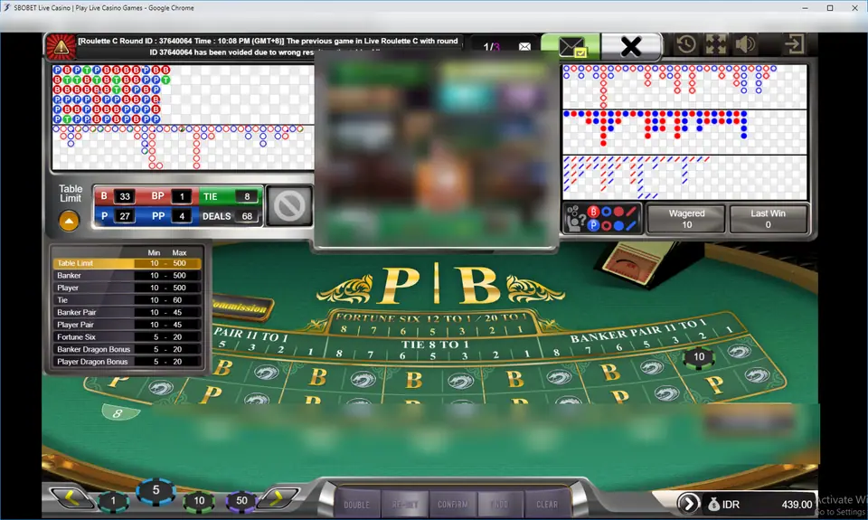Exit the table via the door icon
The width and height of the screenshot is (868, 520).
[x=795, y=44]
